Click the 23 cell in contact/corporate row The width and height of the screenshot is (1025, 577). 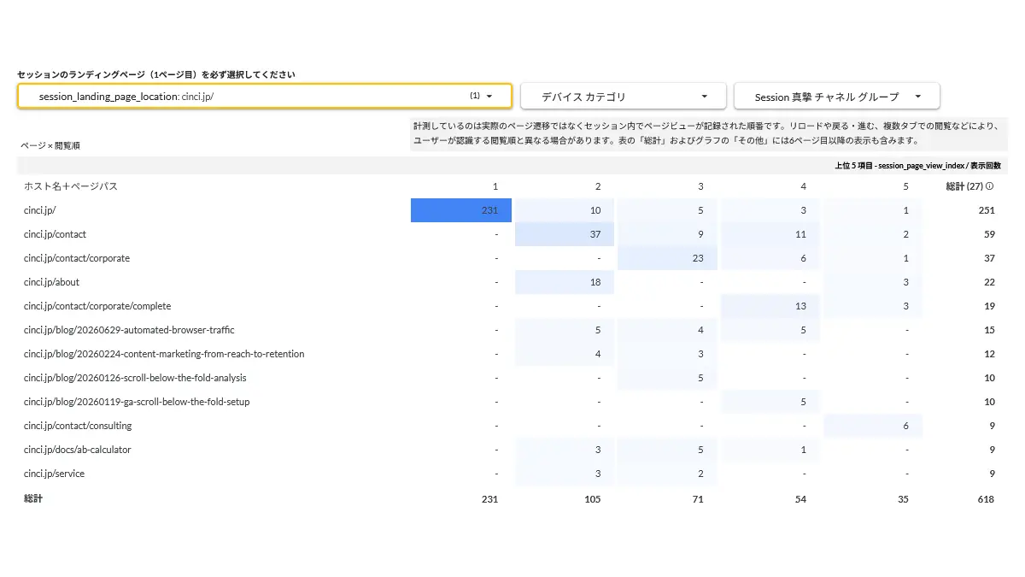pos(666,258)
